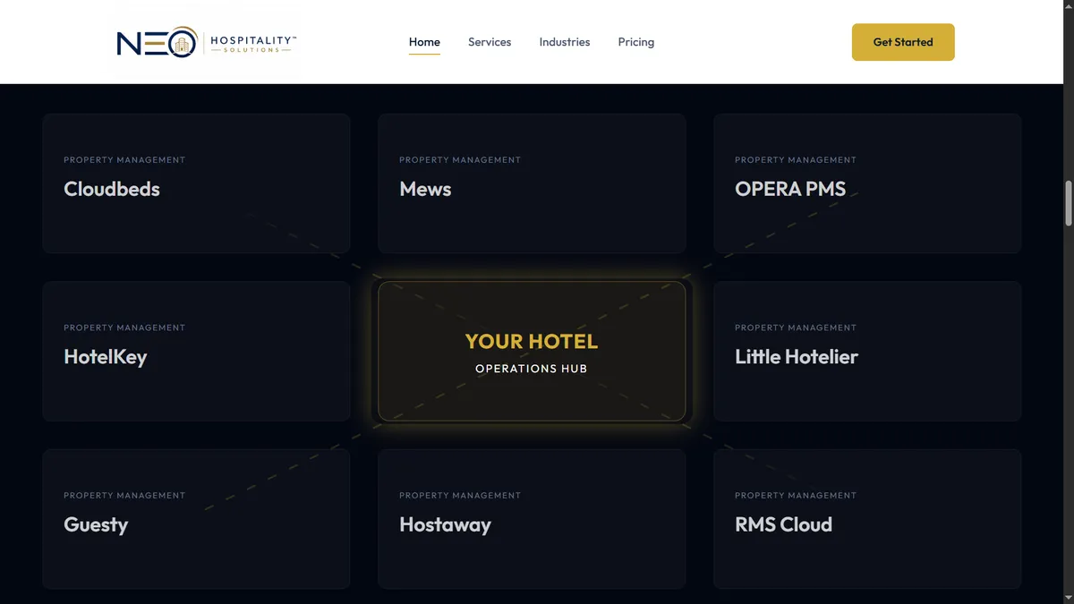Click the Get Started button
Image resolution: width=1074 pixels, height=604 pixels.
coord(903,42)
